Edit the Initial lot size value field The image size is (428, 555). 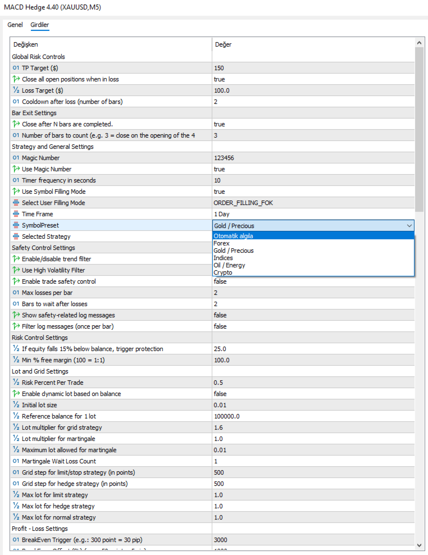tap(312, 405)
